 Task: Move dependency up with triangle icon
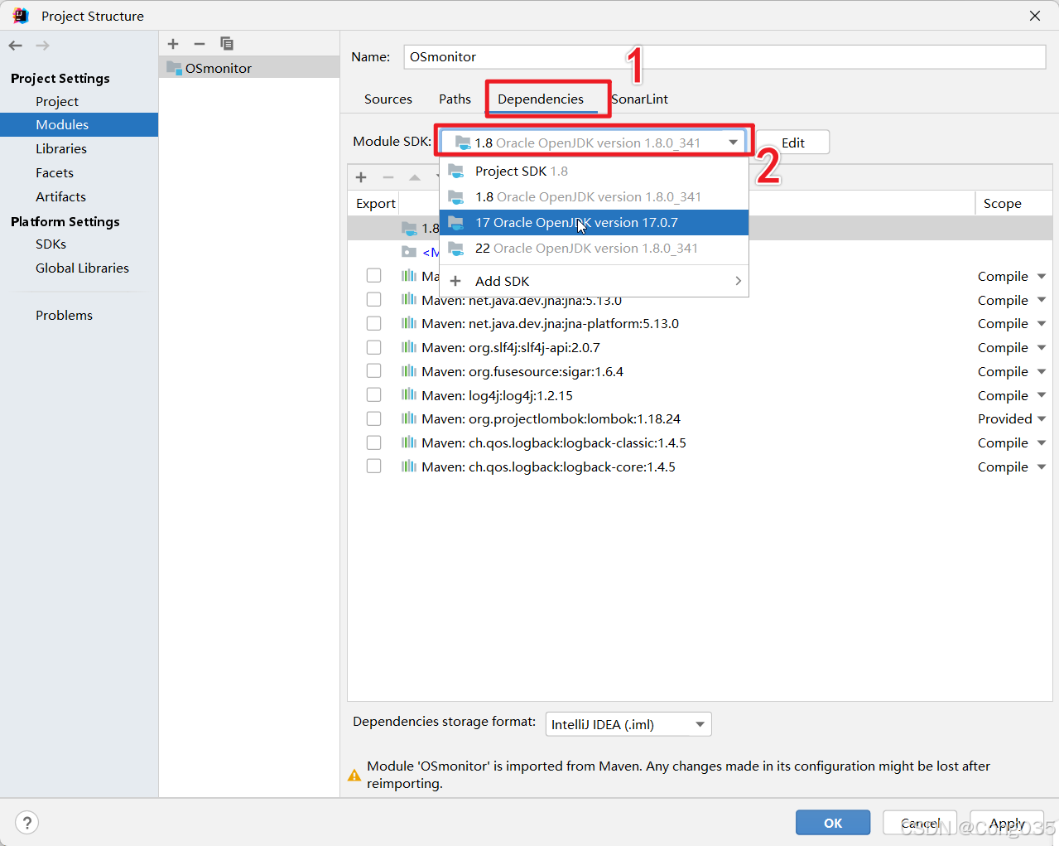click(x=415, y=177)
